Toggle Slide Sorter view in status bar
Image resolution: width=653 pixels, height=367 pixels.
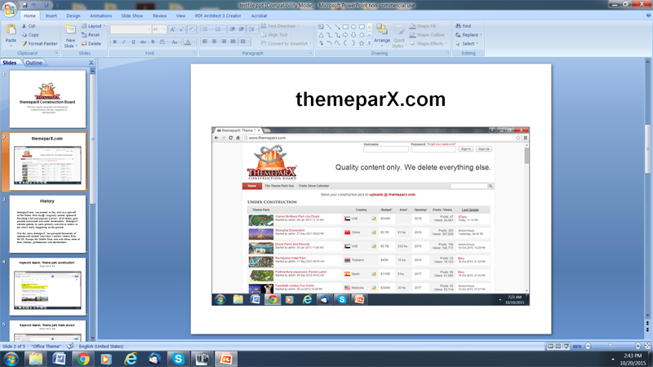559,347
